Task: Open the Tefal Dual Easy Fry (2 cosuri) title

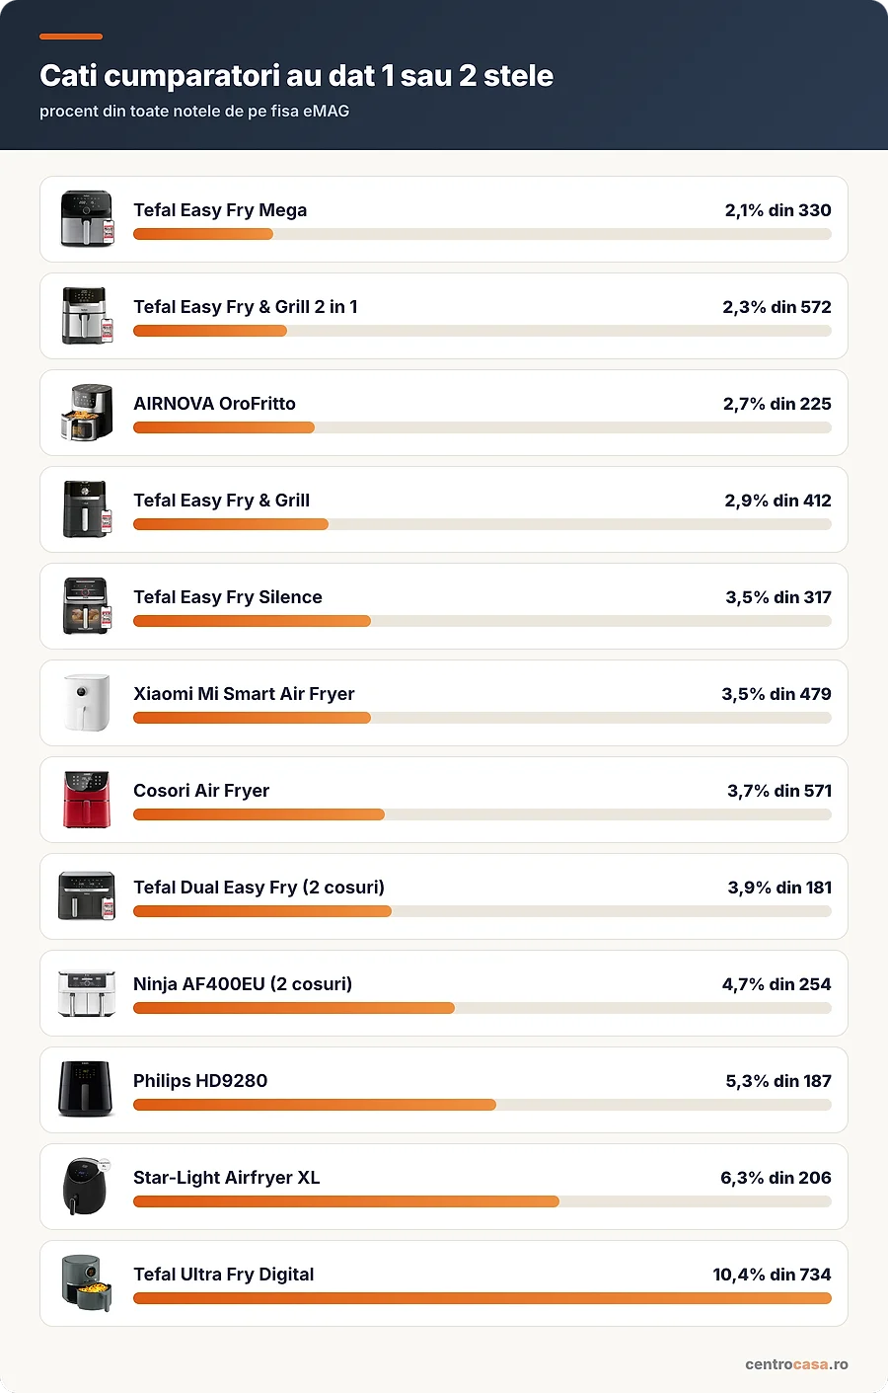Action: [259, 888]
